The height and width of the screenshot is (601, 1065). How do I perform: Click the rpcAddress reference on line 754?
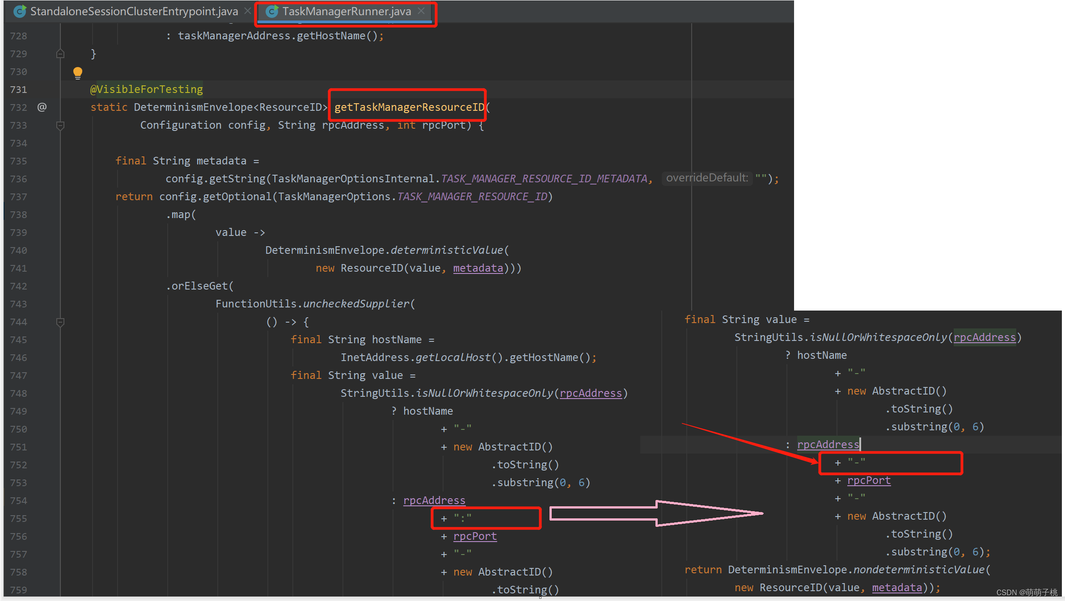434,500
